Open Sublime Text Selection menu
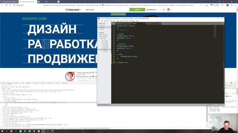This screenshot has height=133, width=238. click(106, 21)
